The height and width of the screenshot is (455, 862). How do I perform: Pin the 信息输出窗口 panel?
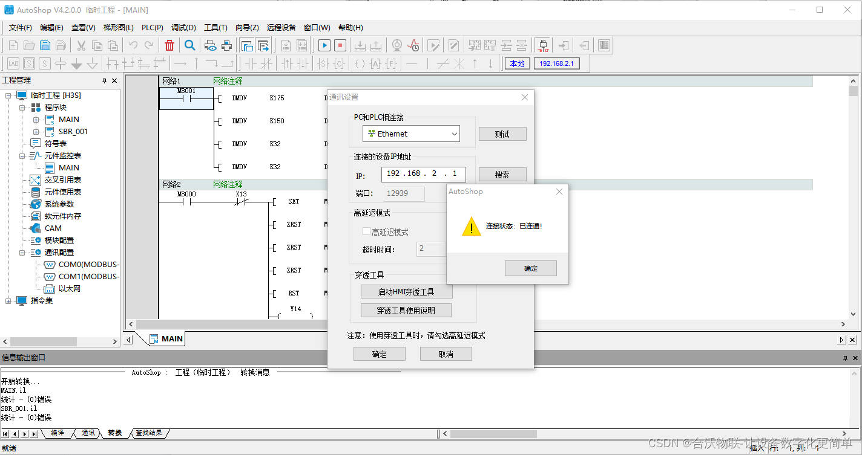(x=846, y=358)
